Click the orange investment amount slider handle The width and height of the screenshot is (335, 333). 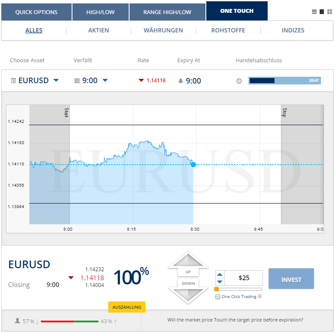(x=217, y=289)
